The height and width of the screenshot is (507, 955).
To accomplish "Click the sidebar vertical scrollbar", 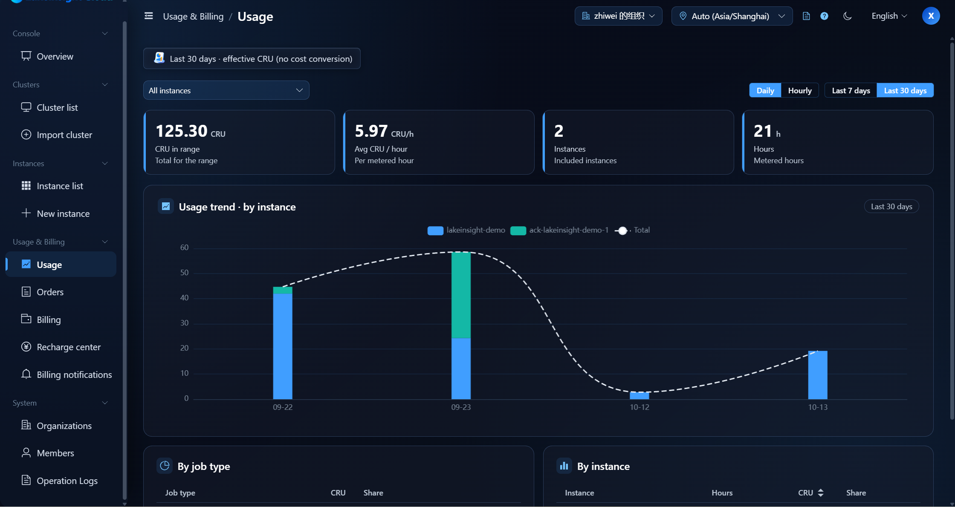I will [124, 260].
